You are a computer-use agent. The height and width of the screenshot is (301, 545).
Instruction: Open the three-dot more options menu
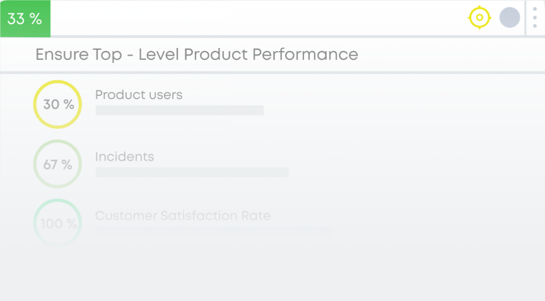(535, 18)
